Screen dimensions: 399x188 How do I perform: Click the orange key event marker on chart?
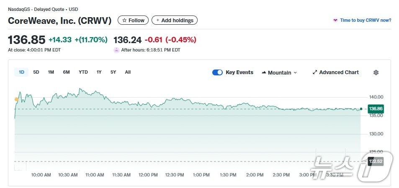(16, 99)
